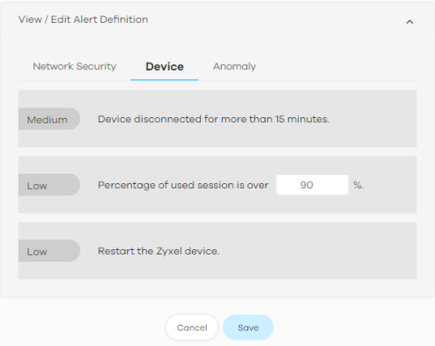Click empty space right of the Zyxel restart text
The height and width of the screenshot is (346, 435).
317,251
